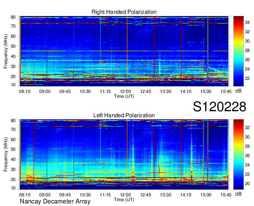Click the 20 value on Left Handed color bar
The height and width of the screenshot is (206, 254).
click(247, 184)
